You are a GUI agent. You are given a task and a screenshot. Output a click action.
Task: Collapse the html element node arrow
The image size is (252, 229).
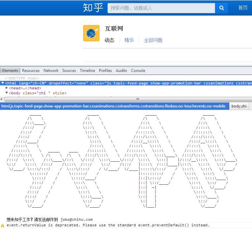point(3,83)
